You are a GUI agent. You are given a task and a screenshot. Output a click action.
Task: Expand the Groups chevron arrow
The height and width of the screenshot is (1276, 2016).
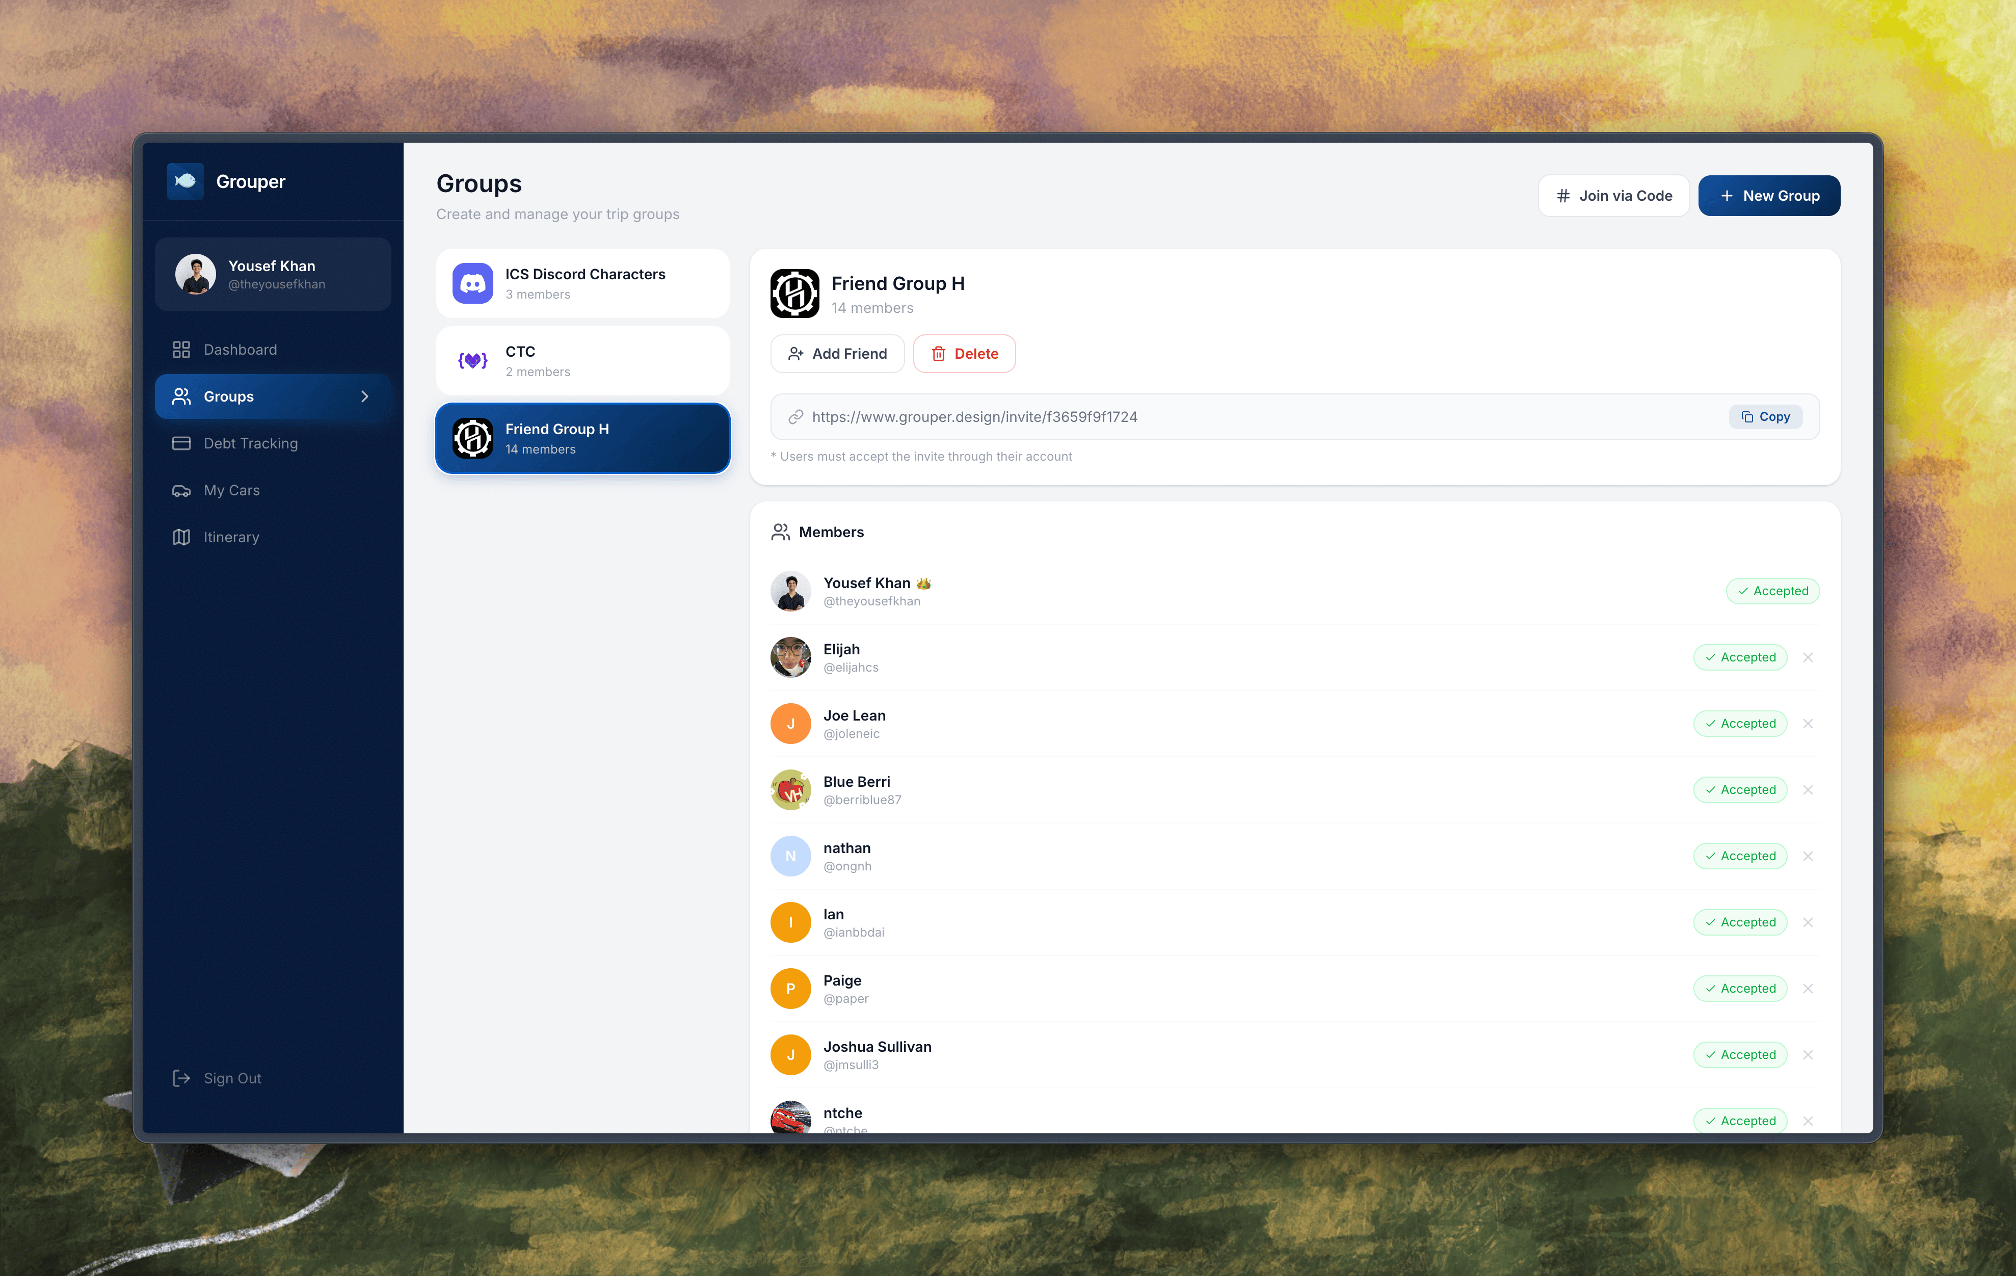coord(364,397)
